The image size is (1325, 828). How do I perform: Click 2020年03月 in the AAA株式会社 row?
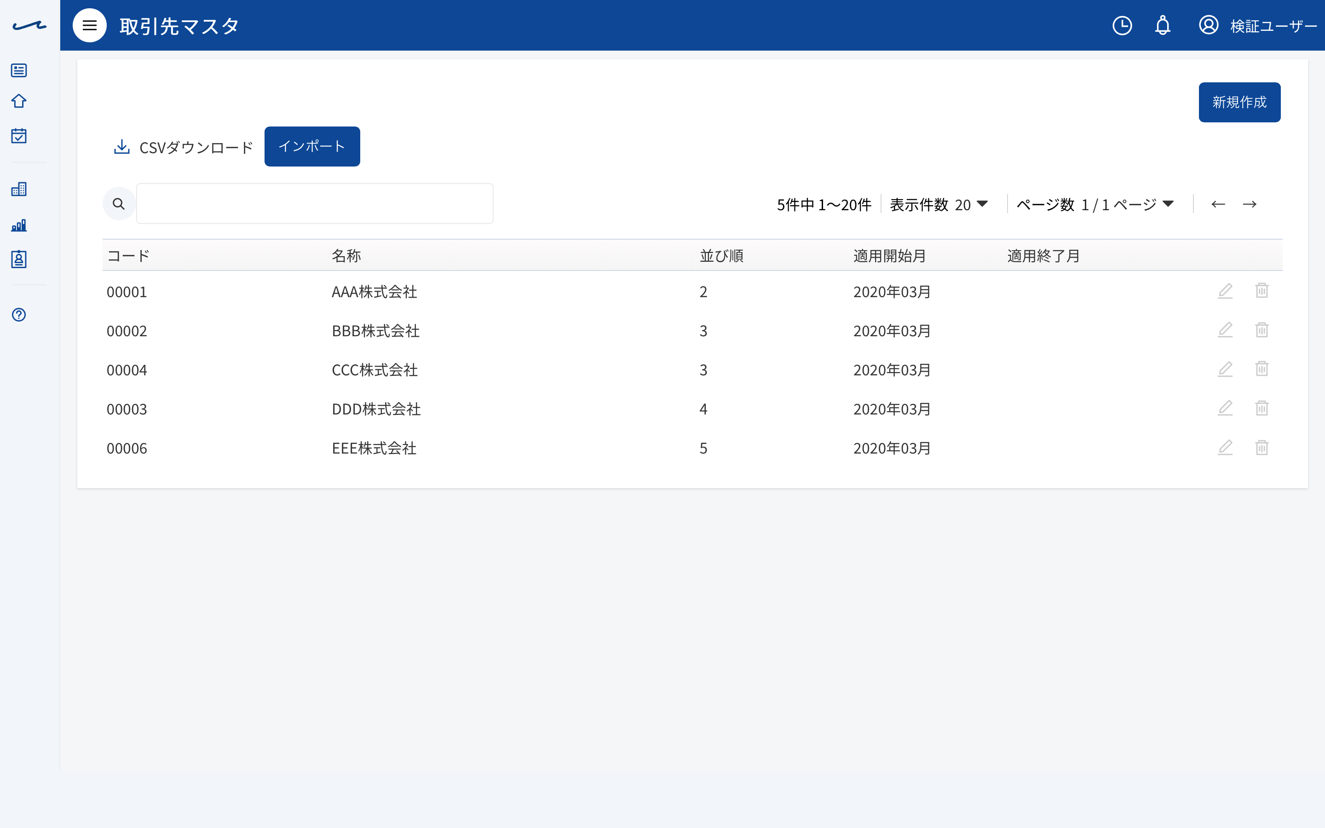[892, 292]
